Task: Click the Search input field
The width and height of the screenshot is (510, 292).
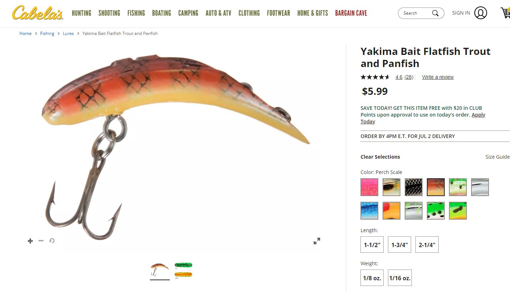Action: (x=416, y=13)
